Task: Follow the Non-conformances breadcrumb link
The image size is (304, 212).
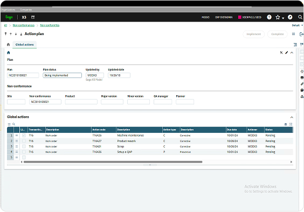Action: click(x=24, y=25)
